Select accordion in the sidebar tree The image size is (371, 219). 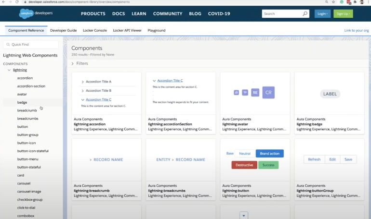(x=25, y=78)
